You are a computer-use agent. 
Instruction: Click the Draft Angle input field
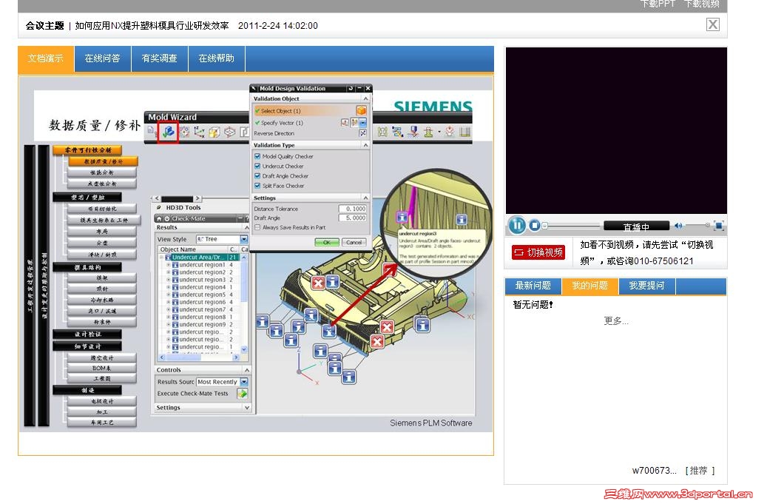point(352,218)
